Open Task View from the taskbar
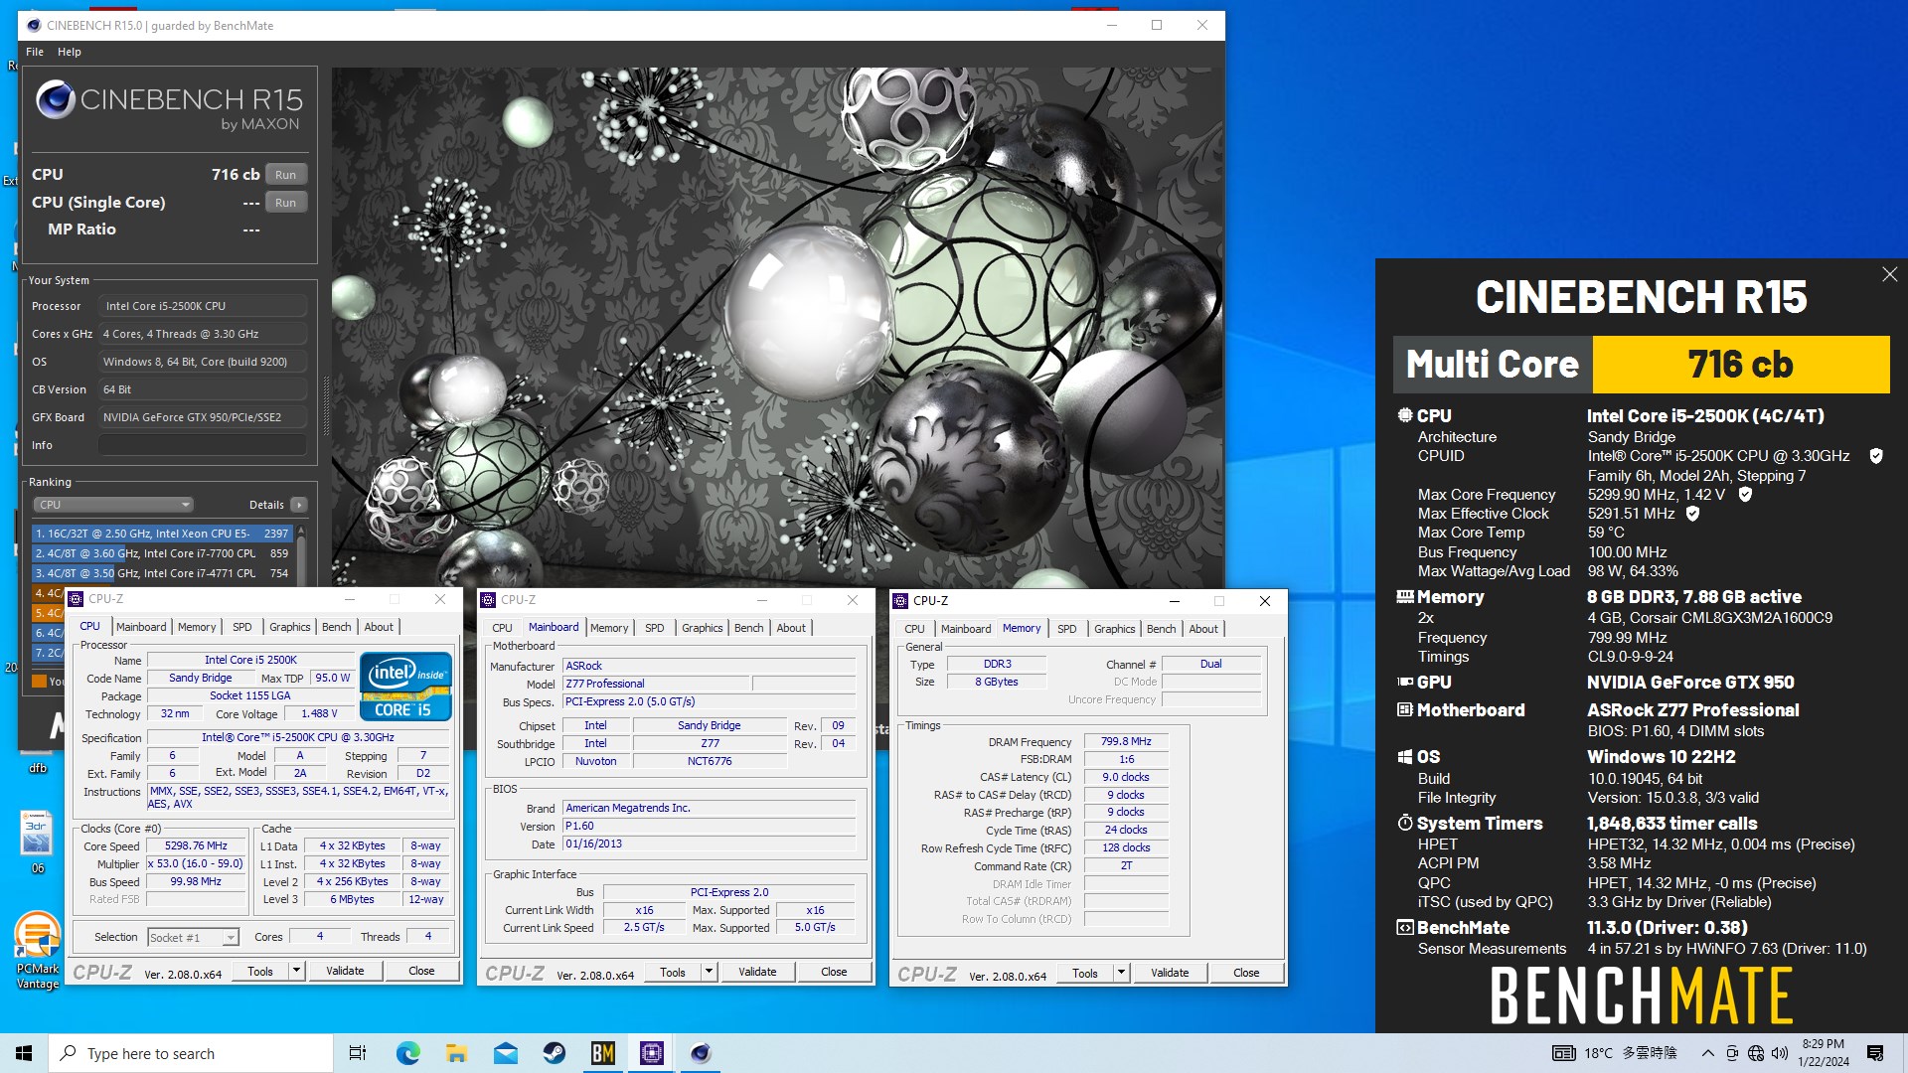The width and height of the screenshot is (1908, 1073). coord(358,1053)
